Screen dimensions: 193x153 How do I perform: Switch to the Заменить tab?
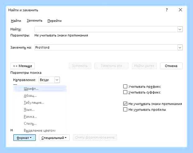click(x=35, y=20)
